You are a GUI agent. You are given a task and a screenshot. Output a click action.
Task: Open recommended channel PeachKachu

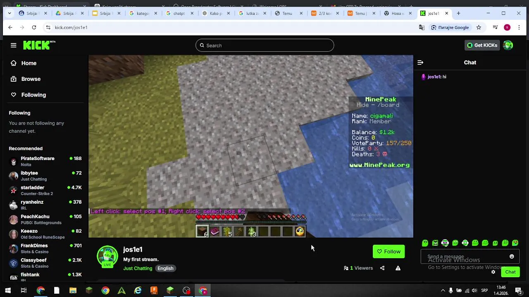pos(45,219)
